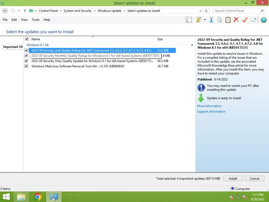Collapse the Windows 8.1 group chevron

[x=192, y=45]
